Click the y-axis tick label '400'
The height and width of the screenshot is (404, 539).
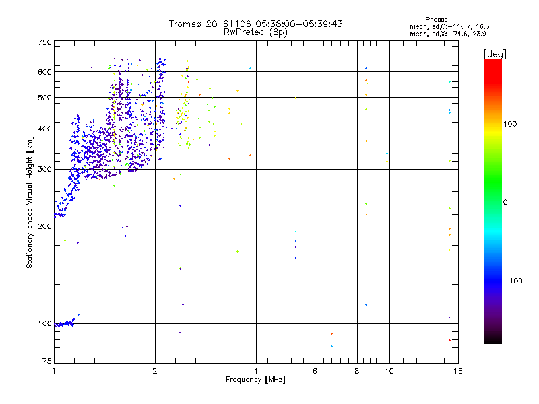click(44, 129)
